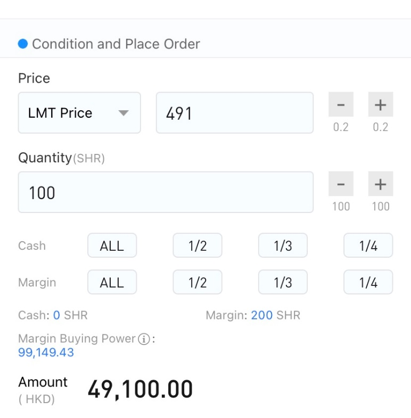Screen dimensions: 411x418
Task: Increase quantity by 100 shares
Action: 380,184
